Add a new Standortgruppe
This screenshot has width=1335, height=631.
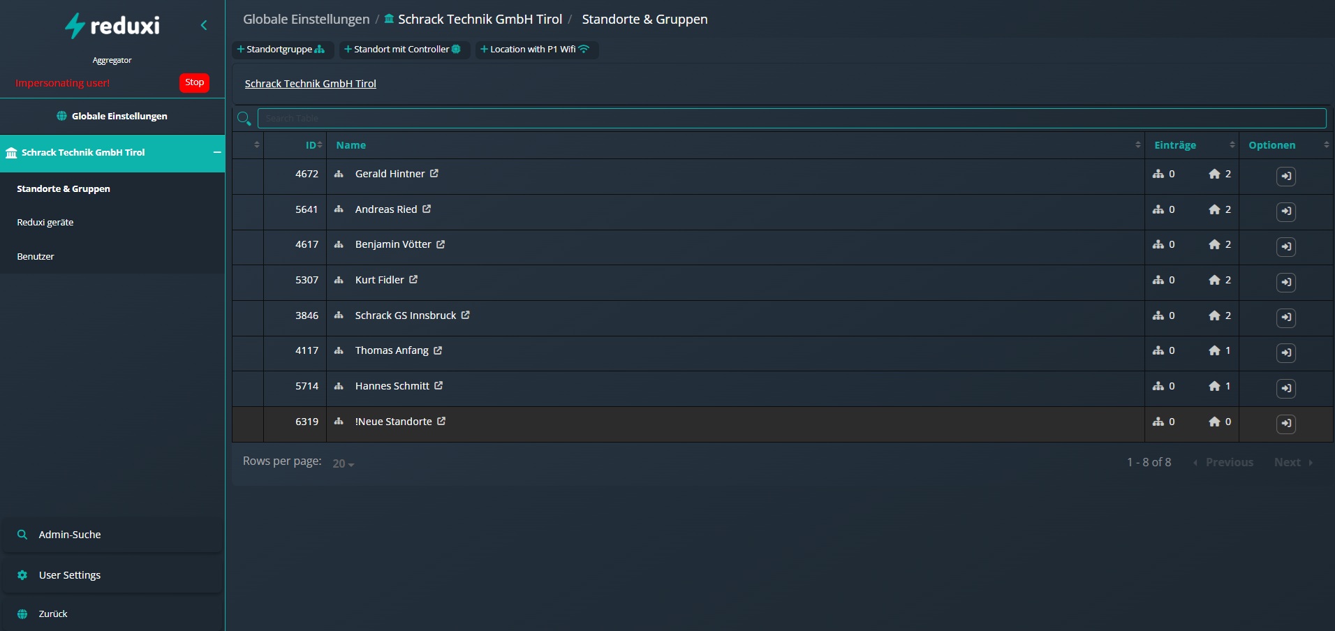(281, 50)
